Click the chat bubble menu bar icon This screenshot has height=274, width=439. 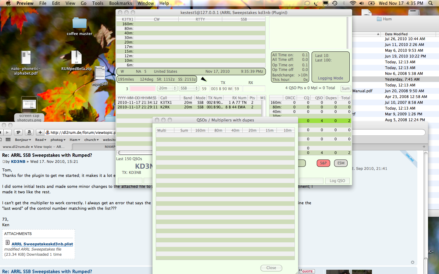pos(307,3)
